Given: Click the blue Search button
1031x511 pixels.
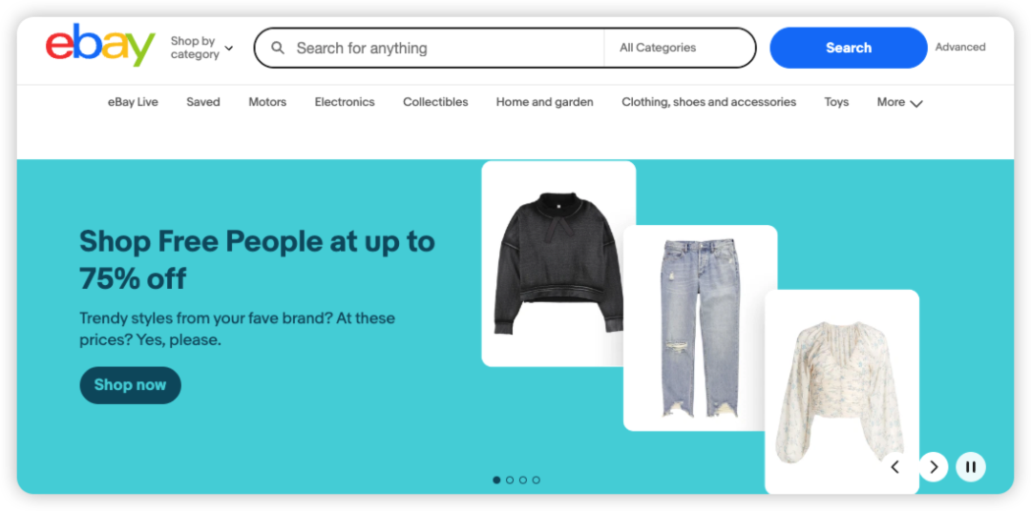Looking at the screenshot, I should coord(849,48).
